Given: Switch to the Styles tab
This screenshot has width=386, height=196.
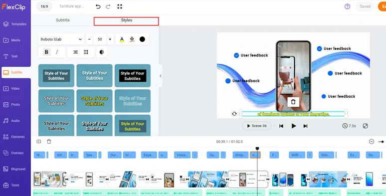Looking at the screenshot, I should [x=126, y=21].
